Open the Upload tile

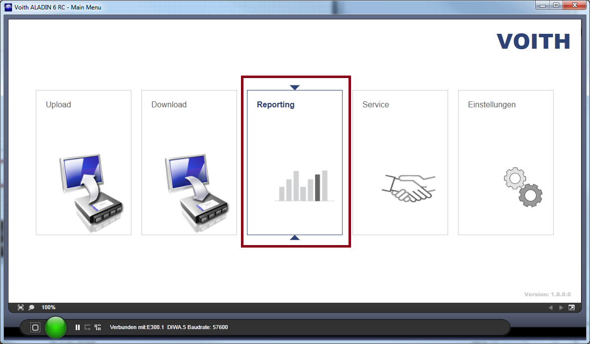click(x=84, y=162)
